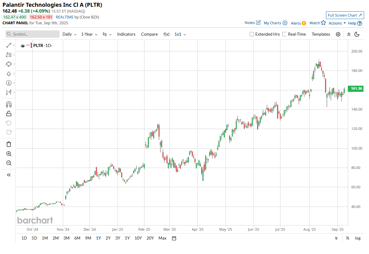Open the 1-Year period dropdown
The image size is (369, 254).
coord(89,34)
